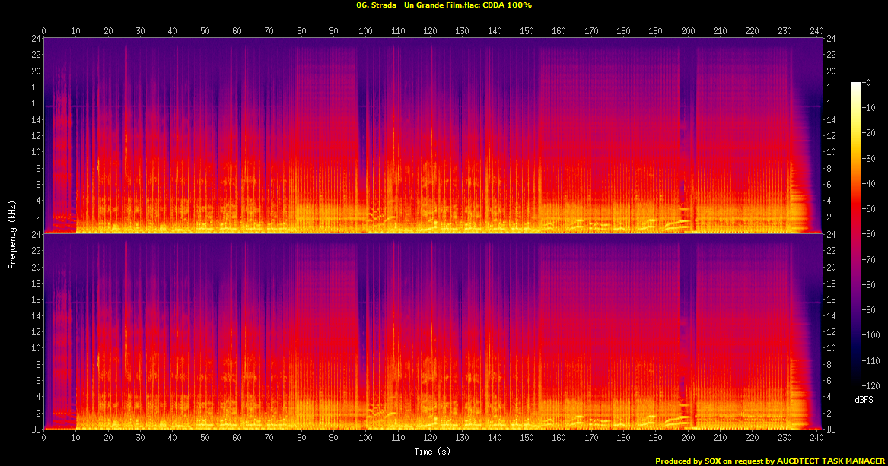888x466 pixels.
Task: Click the '-120' color scale label
Action: 870,385
